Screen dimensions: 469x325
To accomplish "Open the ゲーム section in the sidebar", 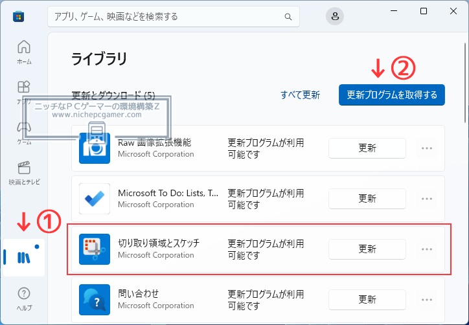I will [x=24, y=133].
